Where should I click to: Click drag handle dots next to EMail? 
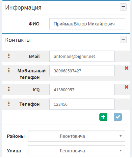9,56
